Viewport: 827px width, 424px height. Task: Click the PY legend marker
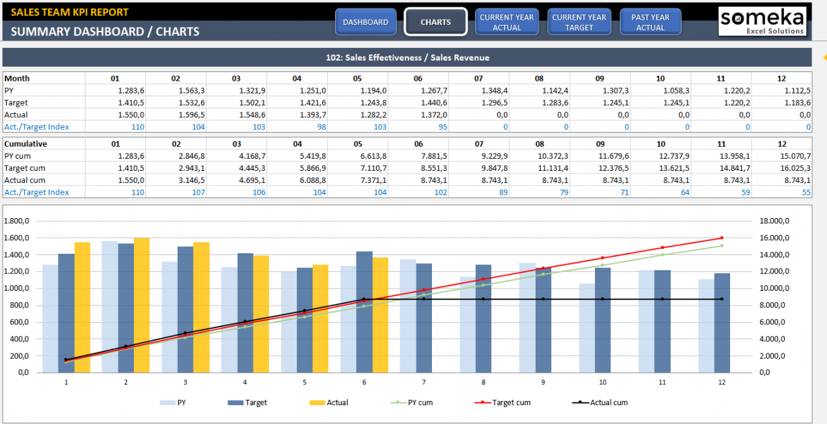168,402
